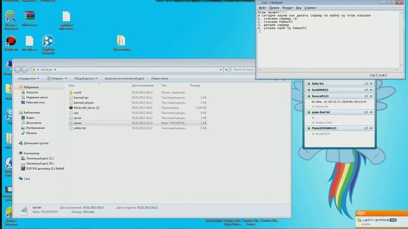The height and width of the screenshot is (229, 408).
Task: Open Файл menu in Notepad
Action: [262, 8]
